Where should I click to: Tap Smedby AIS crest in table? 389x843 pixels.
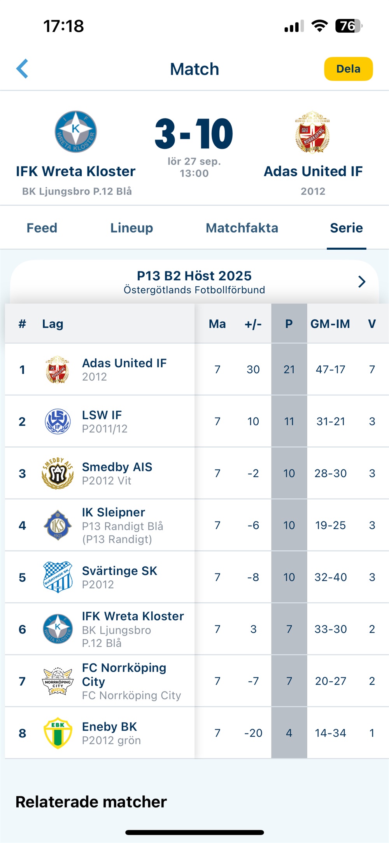pyautogui.click(x=58, y=473)
